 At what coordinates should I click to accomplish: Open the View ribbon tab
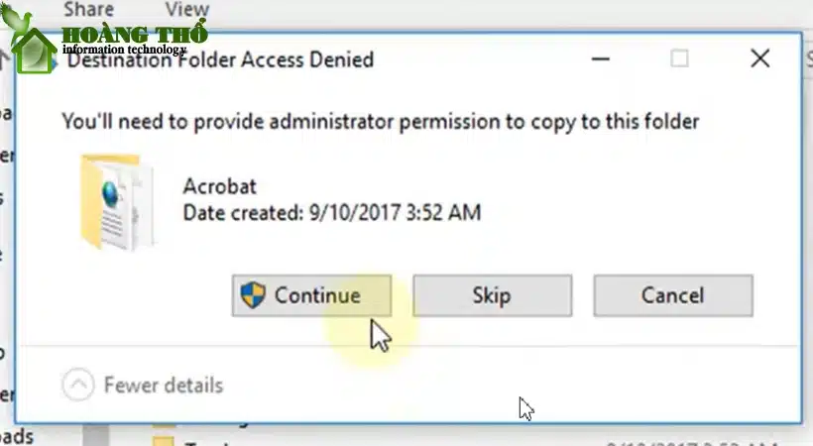click(186, 9)
